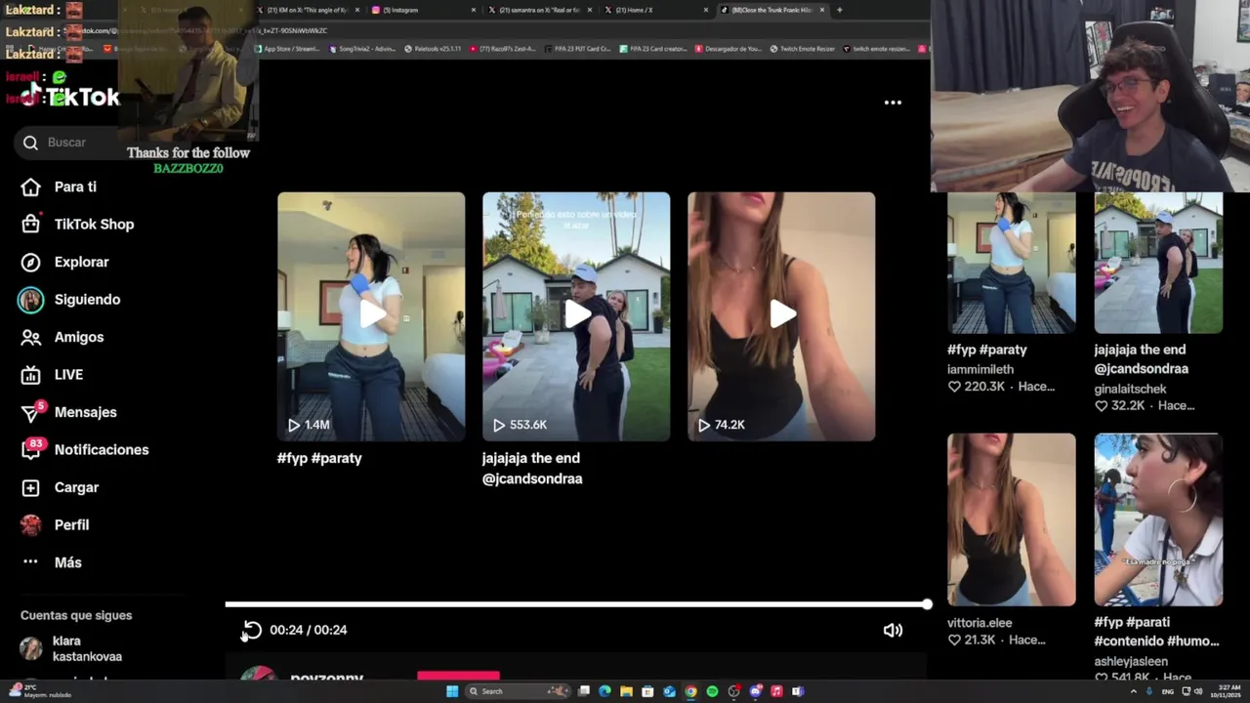Open ashleyjasleen video in right column
The height and width of the screenshot is (703, 1250).
[1158, 519]
